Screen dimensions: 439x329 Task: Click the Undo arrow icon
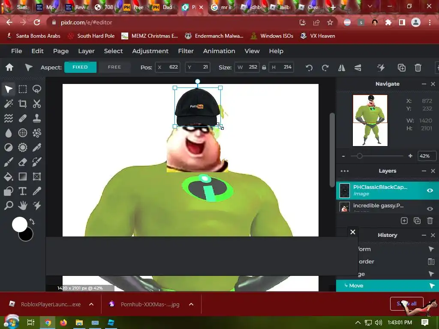309,68
